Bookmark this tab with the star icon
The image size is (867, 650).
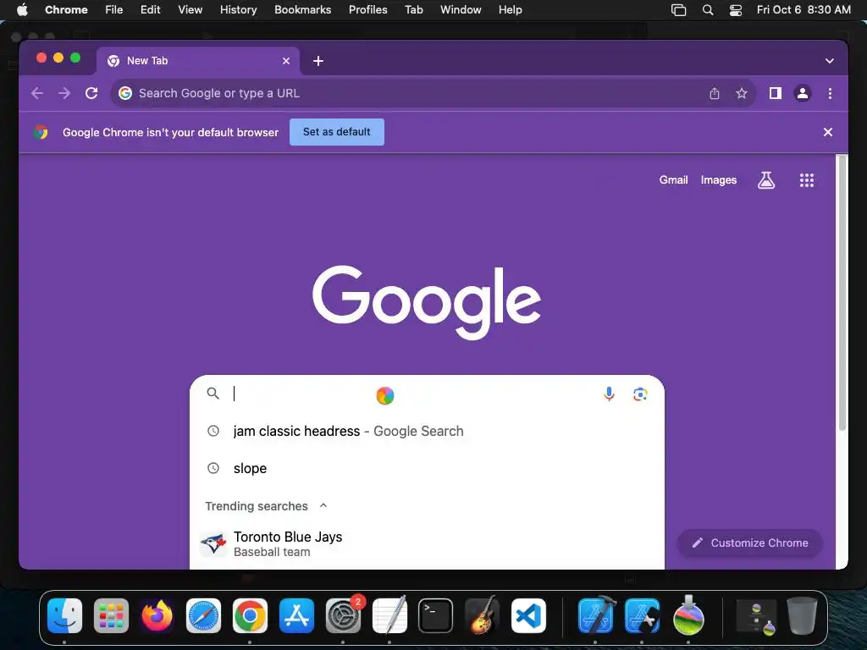click(742, 93)
